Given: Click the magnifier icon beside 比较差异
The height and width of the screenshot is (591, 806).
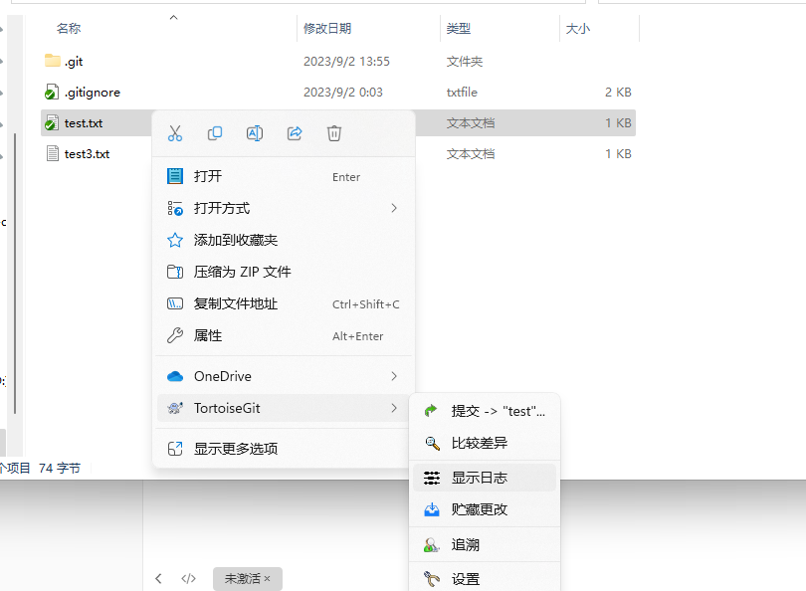Looking at the screenshot, I should [x=432, y=443].
